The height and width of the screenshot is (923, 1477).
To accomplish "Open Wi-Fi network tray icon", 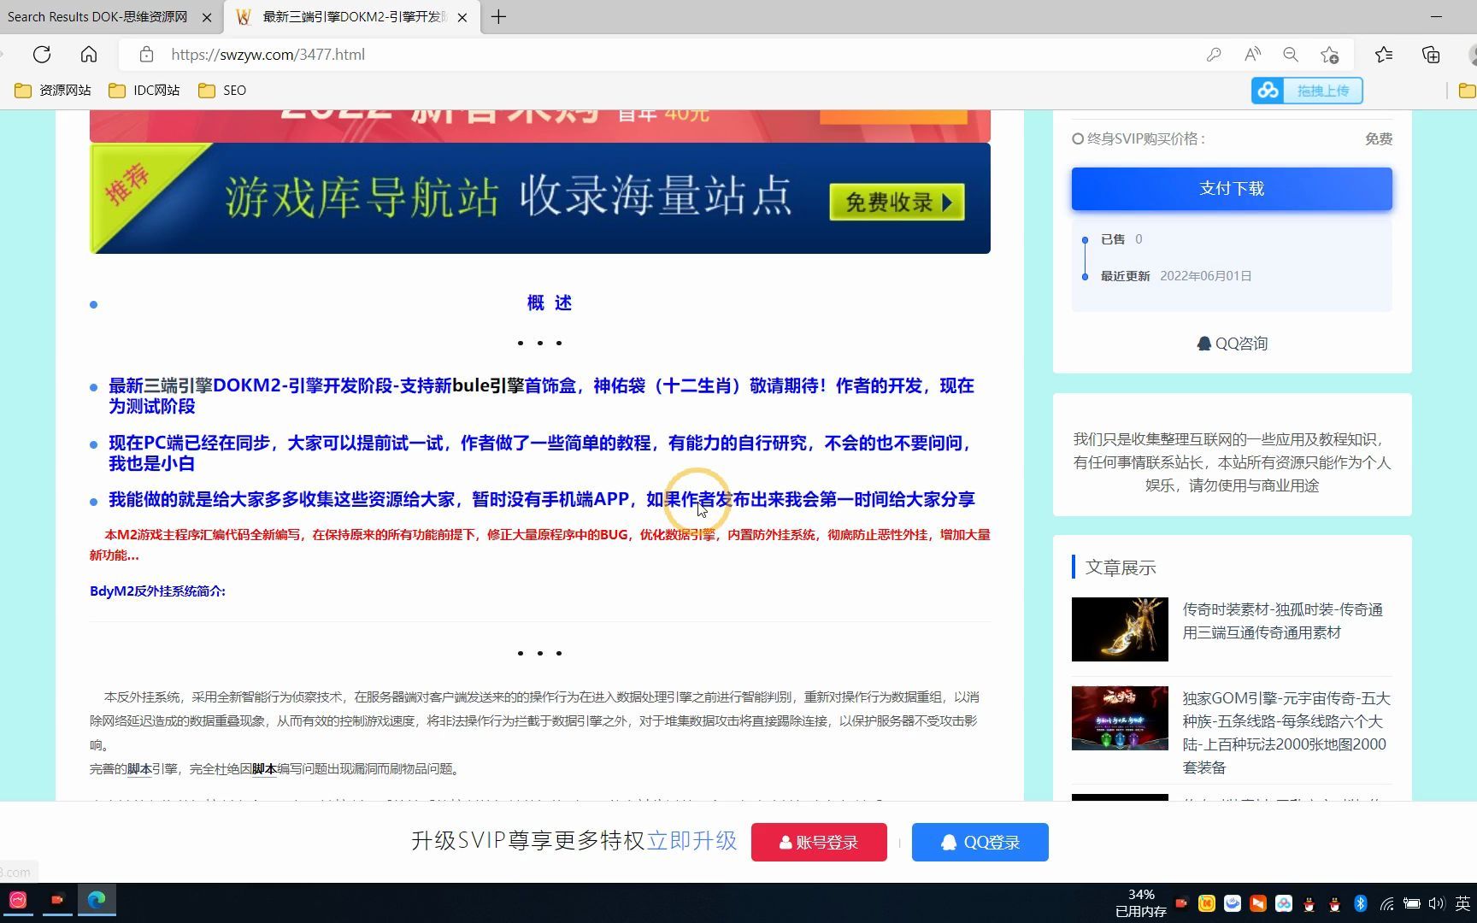I will pyautogui.click(x=1386, y=903).
